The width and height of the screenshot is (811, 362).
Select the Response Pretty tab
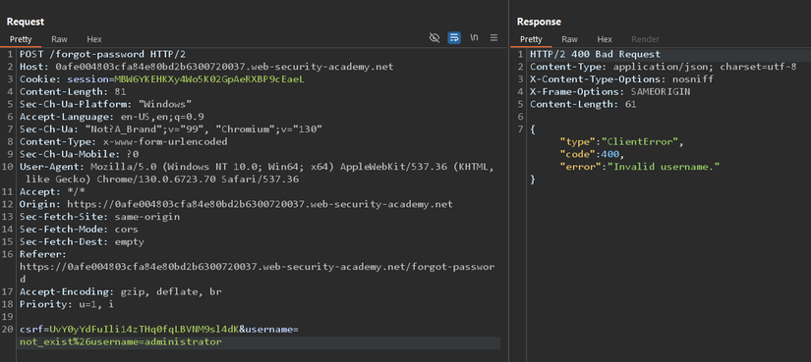(x=531, y=39)
